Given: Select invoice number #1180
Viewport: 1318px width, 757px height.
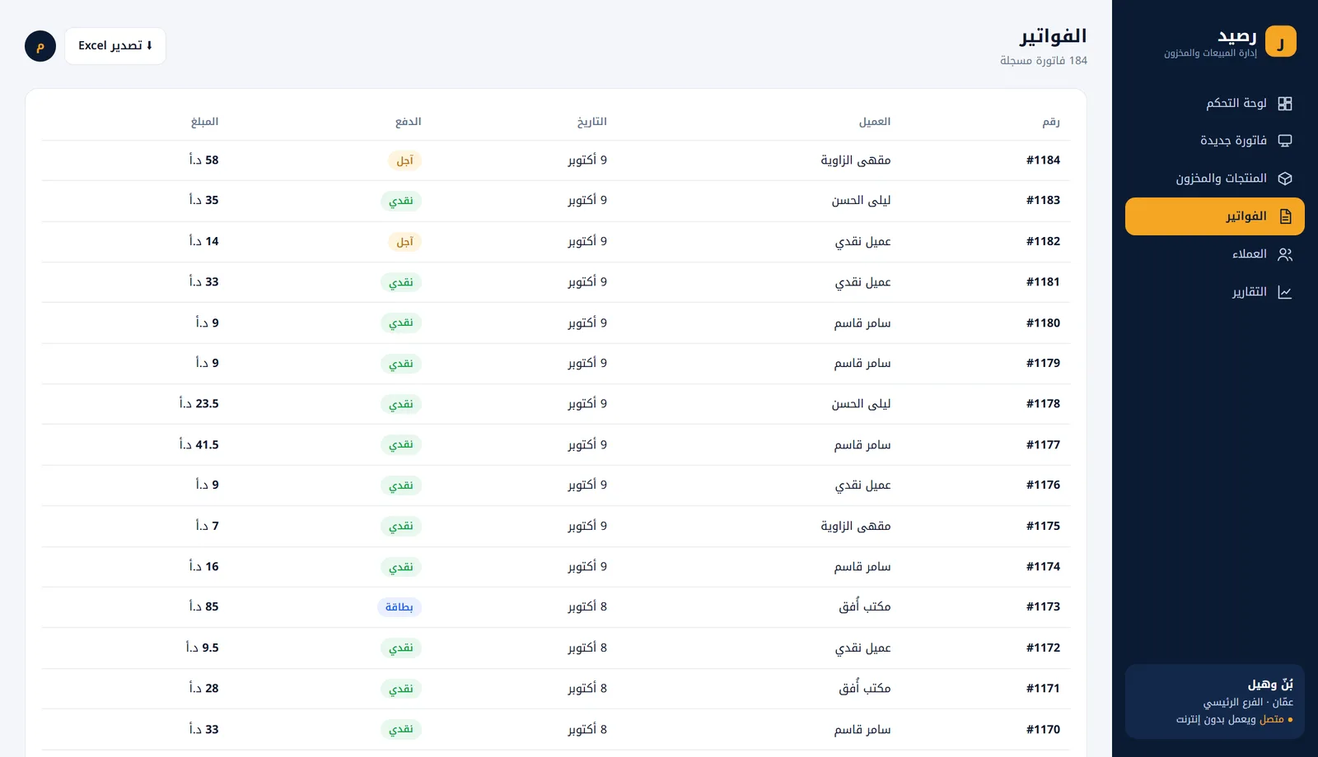Looking at the screenshot, I should [x=1043, y=323].
